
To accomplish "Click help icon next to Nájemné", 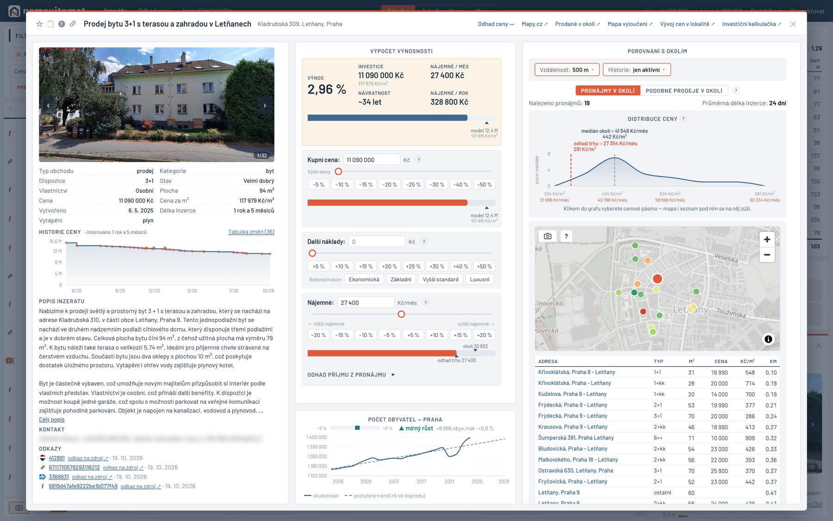I will (426, 302).
